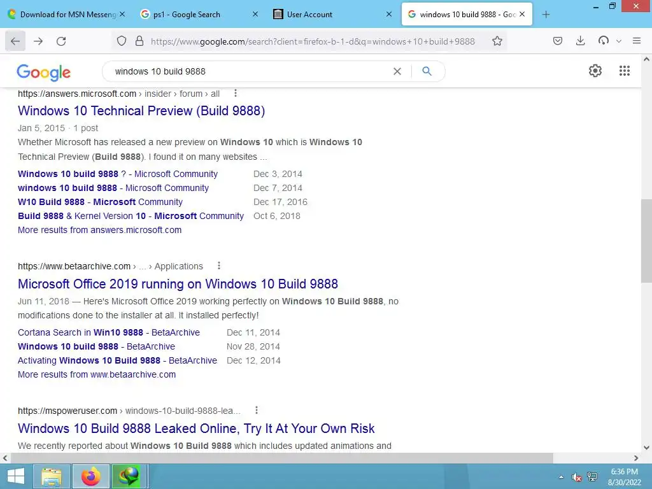Open the Firefox application menu

(x=636, y=41)
